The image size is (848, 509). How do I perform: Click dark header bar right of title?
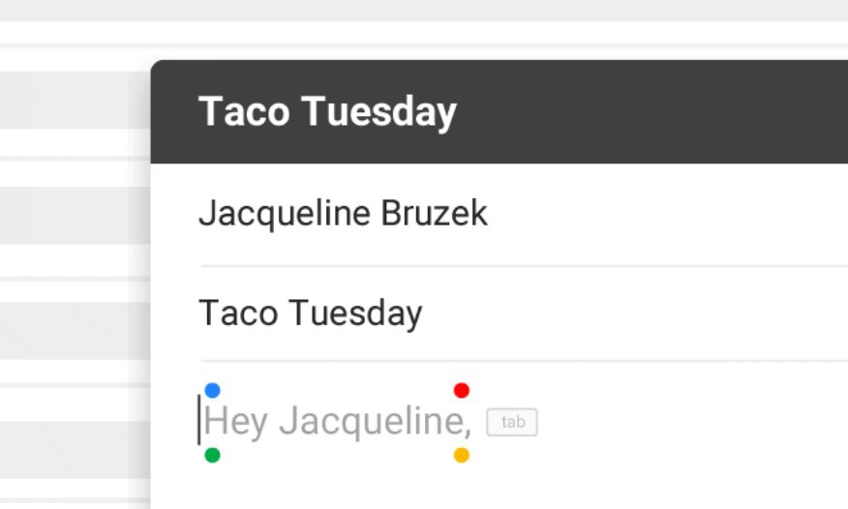pos(658,112)
